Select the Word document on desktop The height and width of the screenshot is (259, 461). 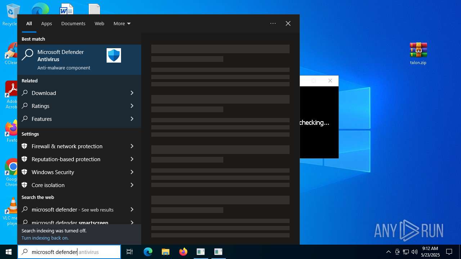(67, 9)
